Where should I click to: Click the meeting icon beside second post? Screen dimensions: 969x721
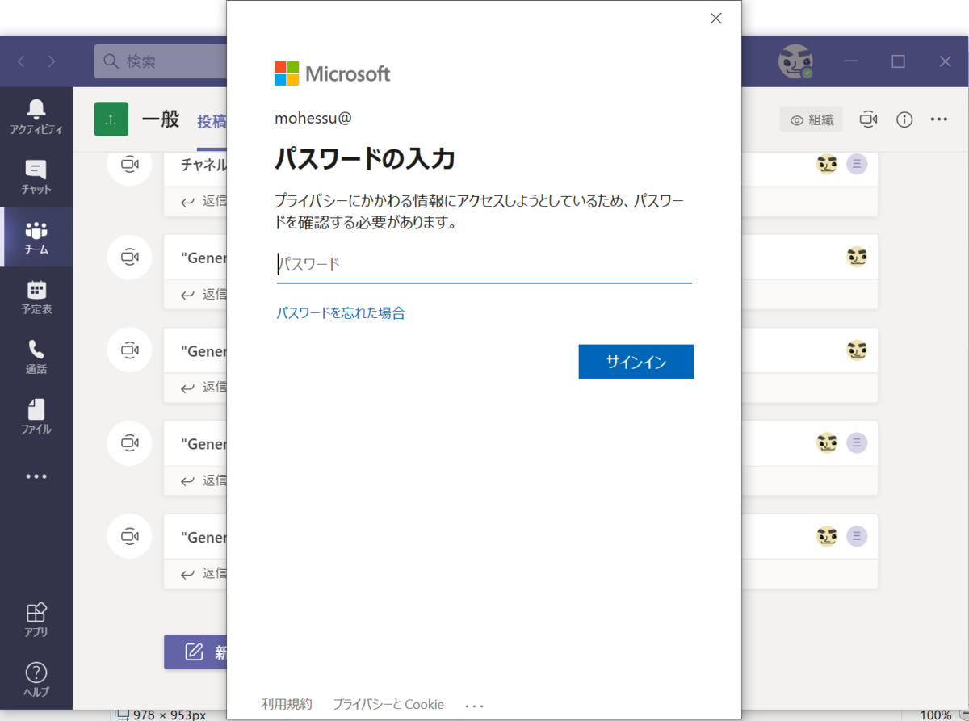pos(130,257)
